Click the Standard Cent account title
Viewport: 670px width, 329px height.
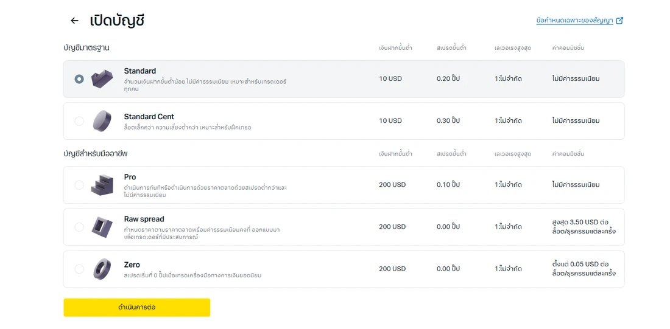tap(149, 117)
